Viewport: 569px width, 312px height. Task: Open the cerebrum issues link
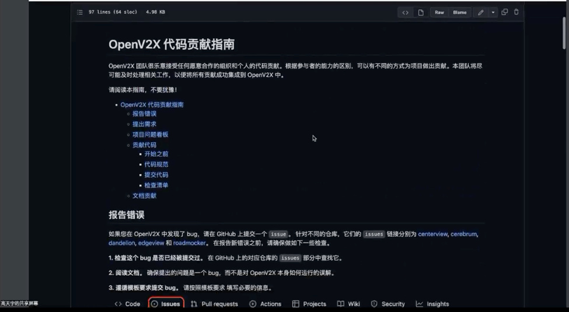tap(464, 234)
